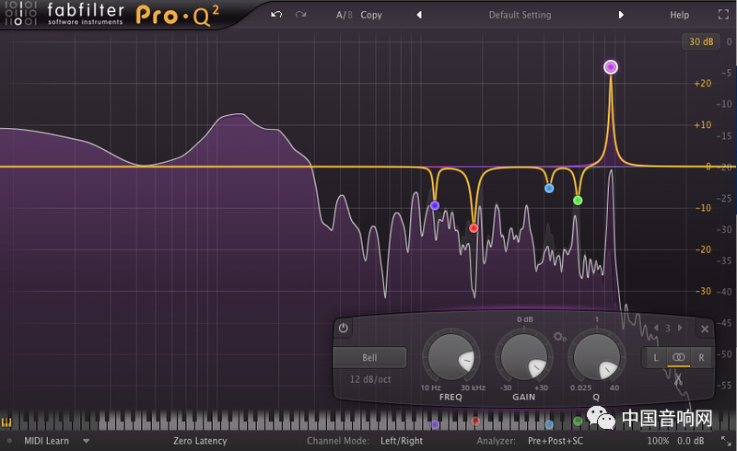Select the green EQ band node

point(578,201)
